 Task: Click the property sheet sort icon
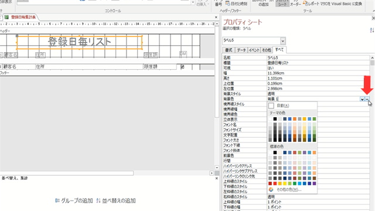point(372,30)
